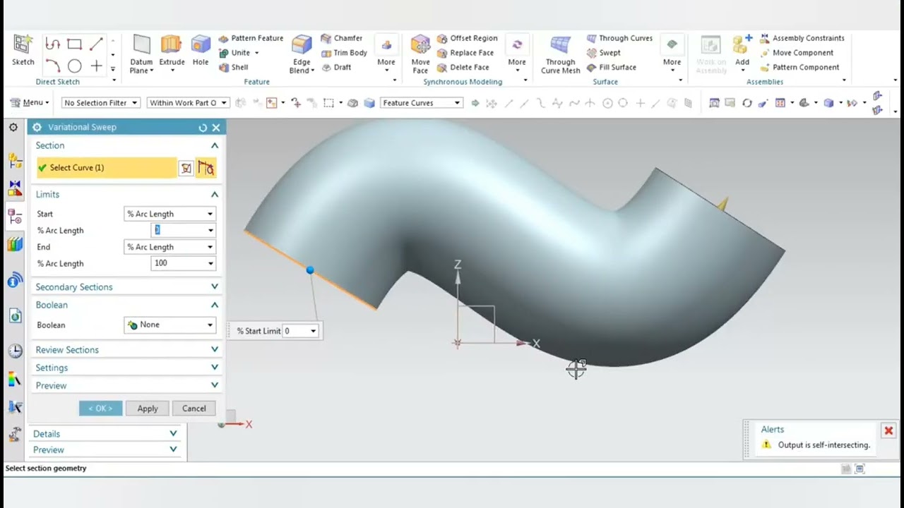Click Pattern Component command
The width and height of the screenshot is (904, 508).
800,67
